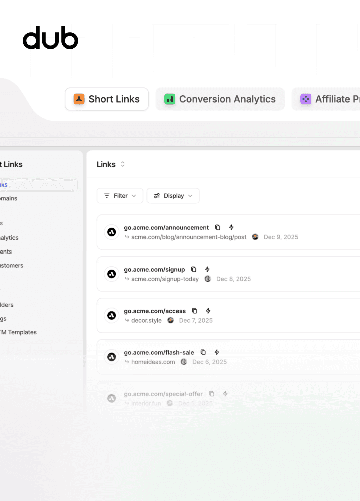The image size is (360, 501).
Task: Open the go.acme.com/access link
Action: coord(155,311)
